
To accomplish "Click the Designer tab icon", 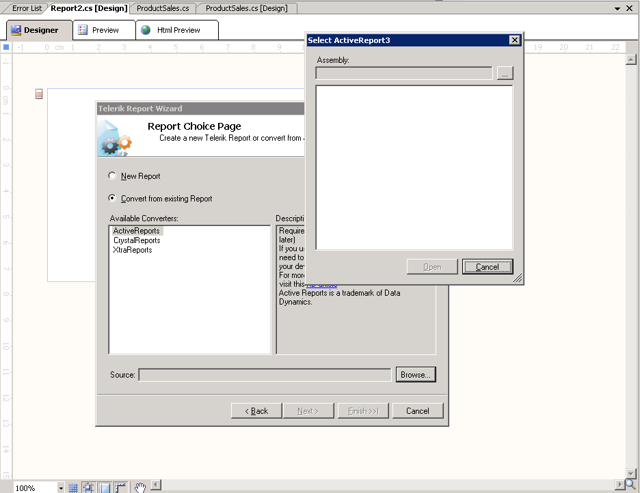I will 16,30.
